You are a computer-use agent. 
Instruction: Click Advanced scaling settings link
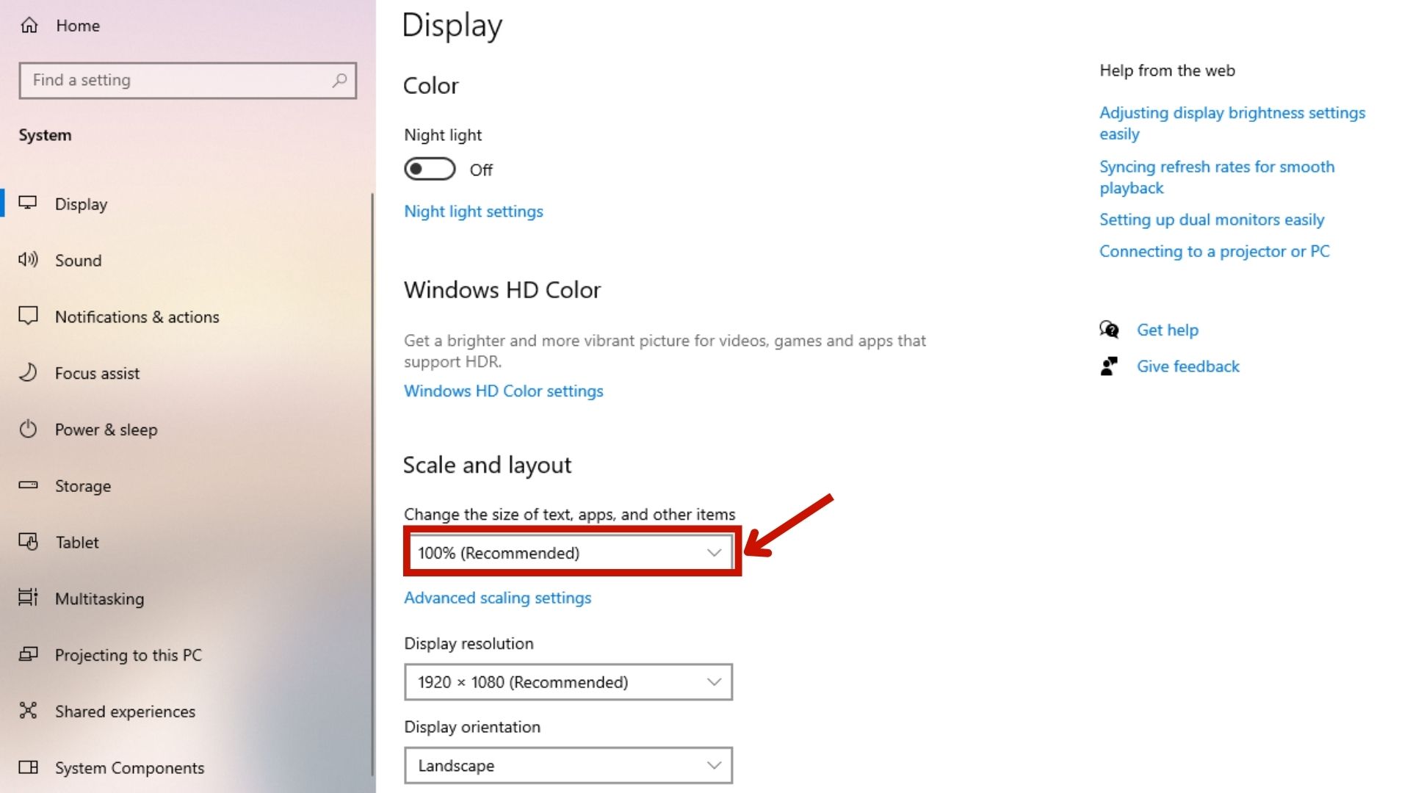click(x=497, y=598)
